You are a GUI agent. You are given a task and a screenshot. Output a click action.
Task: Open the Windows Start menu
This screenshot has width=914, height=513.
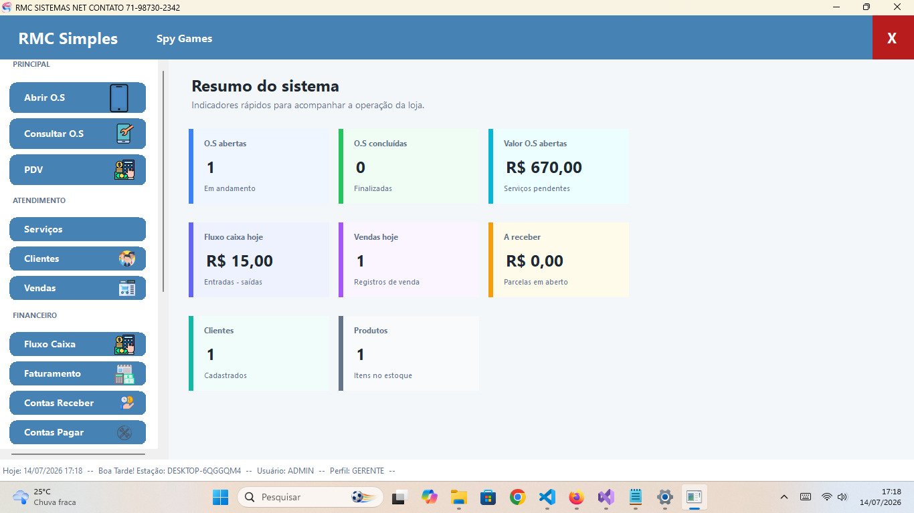click(220, 497)
